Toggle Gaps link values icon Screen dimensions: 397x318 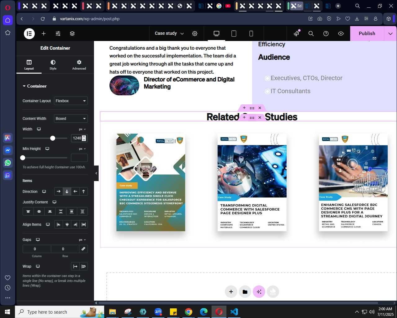(83, 249)
